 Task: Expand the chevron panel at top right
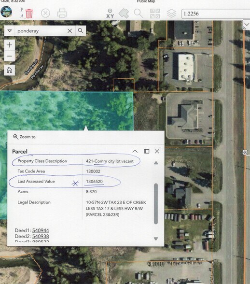coord(246,25)
